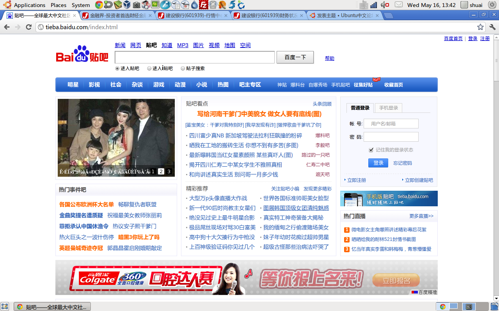This screenshot has height=311, width=499.
Task: Open the 忘记密码 link
Action: click(x=403, y=163)
